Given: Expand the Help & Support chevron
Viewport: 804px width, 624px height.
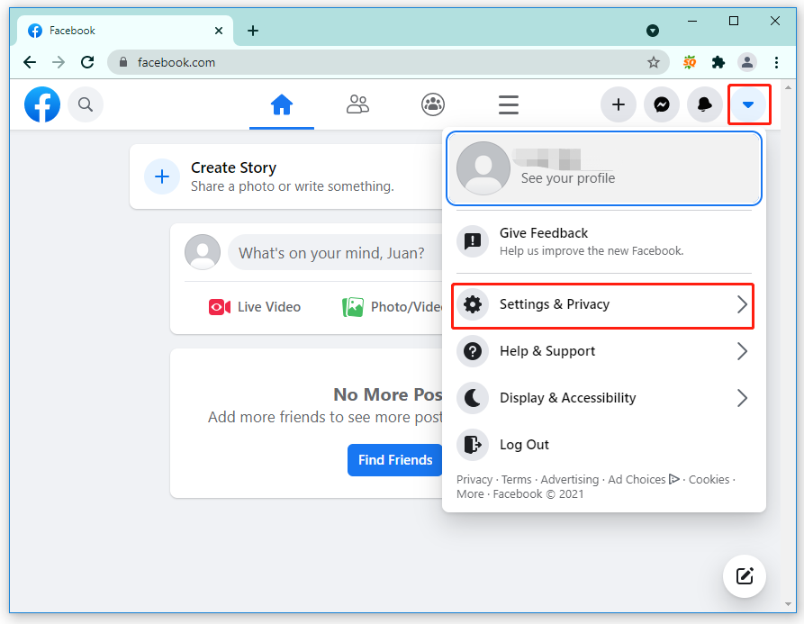Looking at the screenshot, I should [x=742, y=351].
